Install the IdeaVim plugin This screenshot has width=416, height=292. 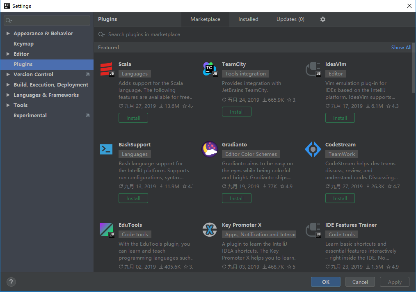(340, 118)
